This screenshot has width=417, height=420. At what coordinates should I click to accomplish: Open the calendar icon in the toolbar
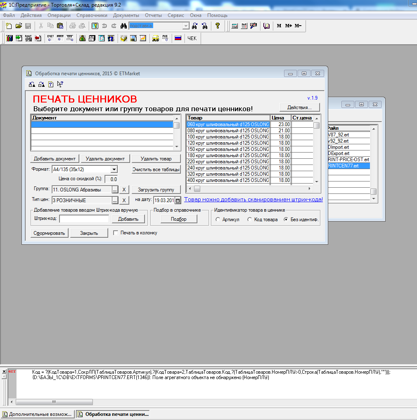click(x=244, y=26)
